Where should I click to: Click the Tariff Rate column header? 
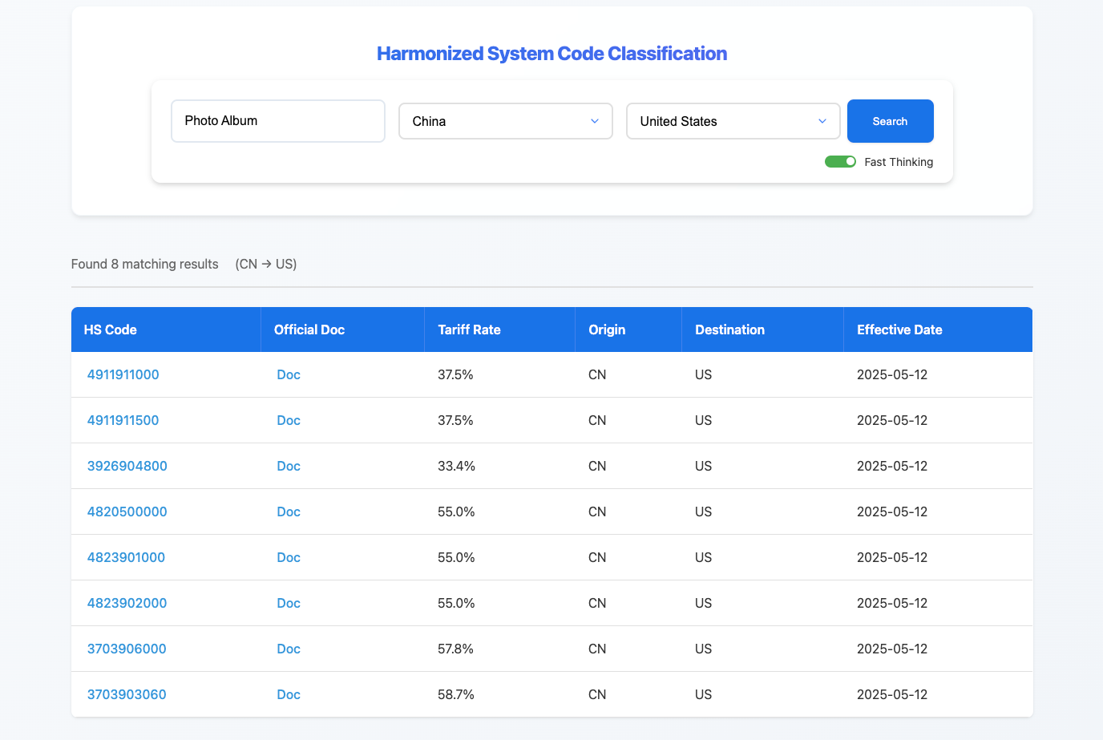click(469, 330)
